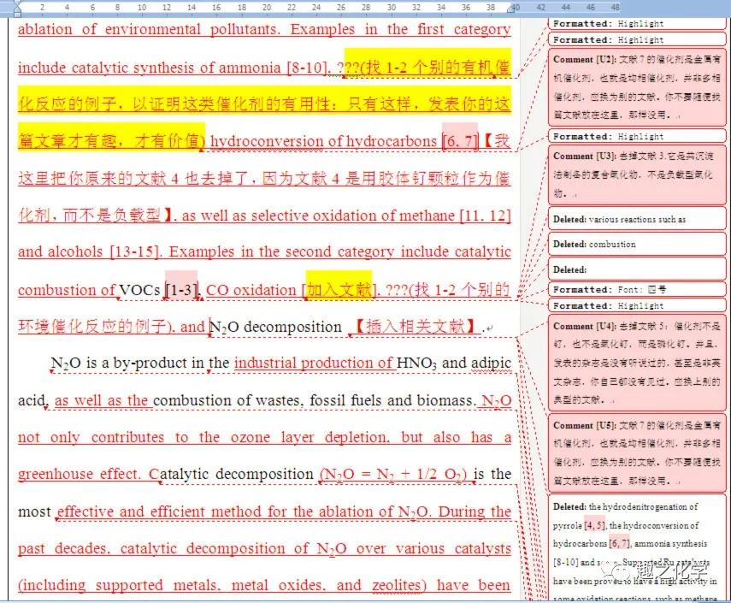Click the 'Formatted: Font: 四号' balloon

tap(636, 290)
